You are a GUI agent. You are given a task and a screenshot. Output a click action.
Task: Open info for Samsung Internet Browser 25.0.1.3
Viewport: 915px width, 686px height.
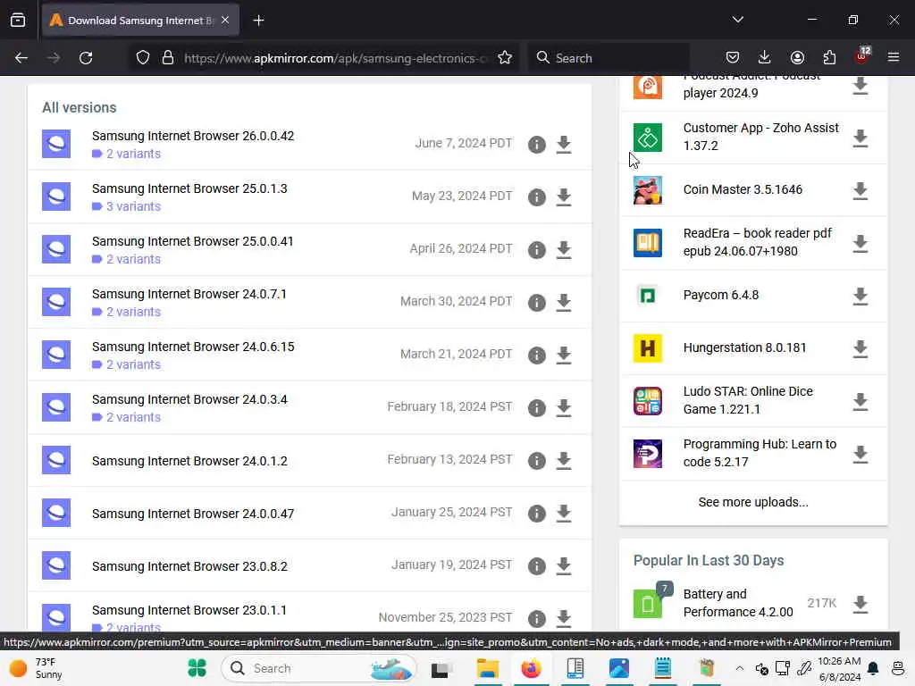(536, 197)
